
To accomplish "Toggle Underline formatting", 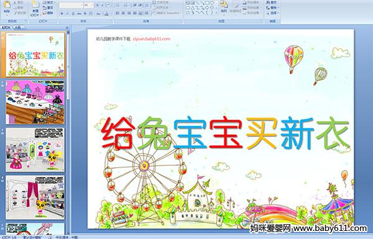I will click(x=73, y=14).
